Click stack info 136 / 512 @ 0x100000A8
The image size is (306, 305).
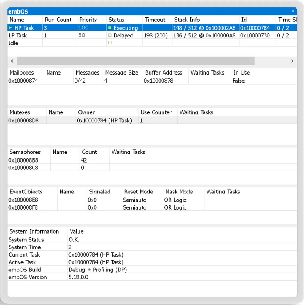(x=204, y=35)
